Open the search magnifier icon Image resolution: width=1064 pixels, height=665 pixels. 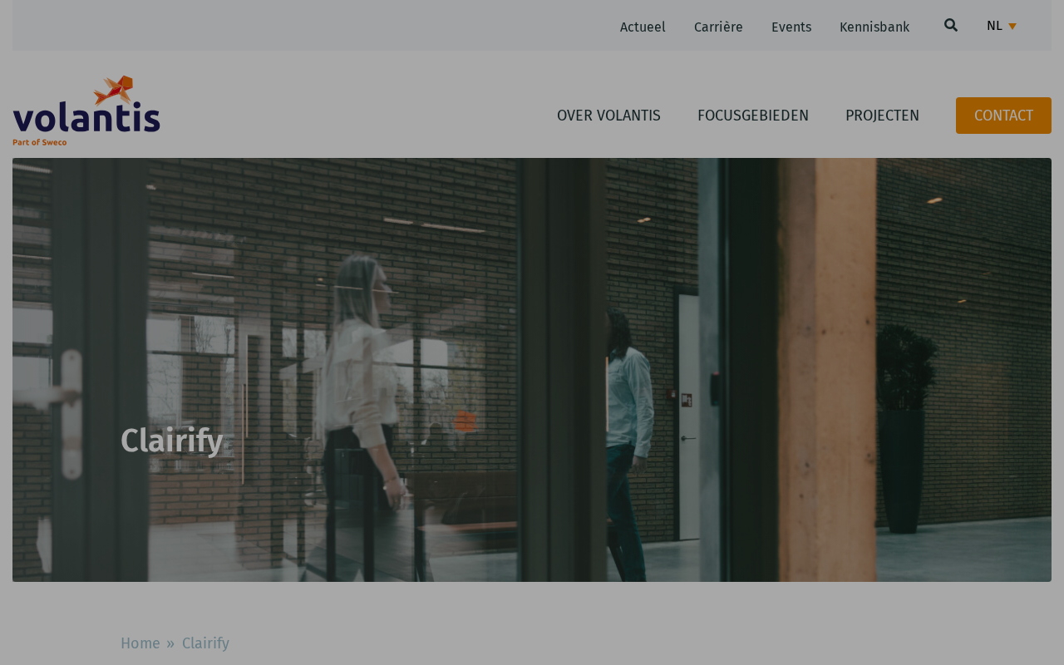951,26
